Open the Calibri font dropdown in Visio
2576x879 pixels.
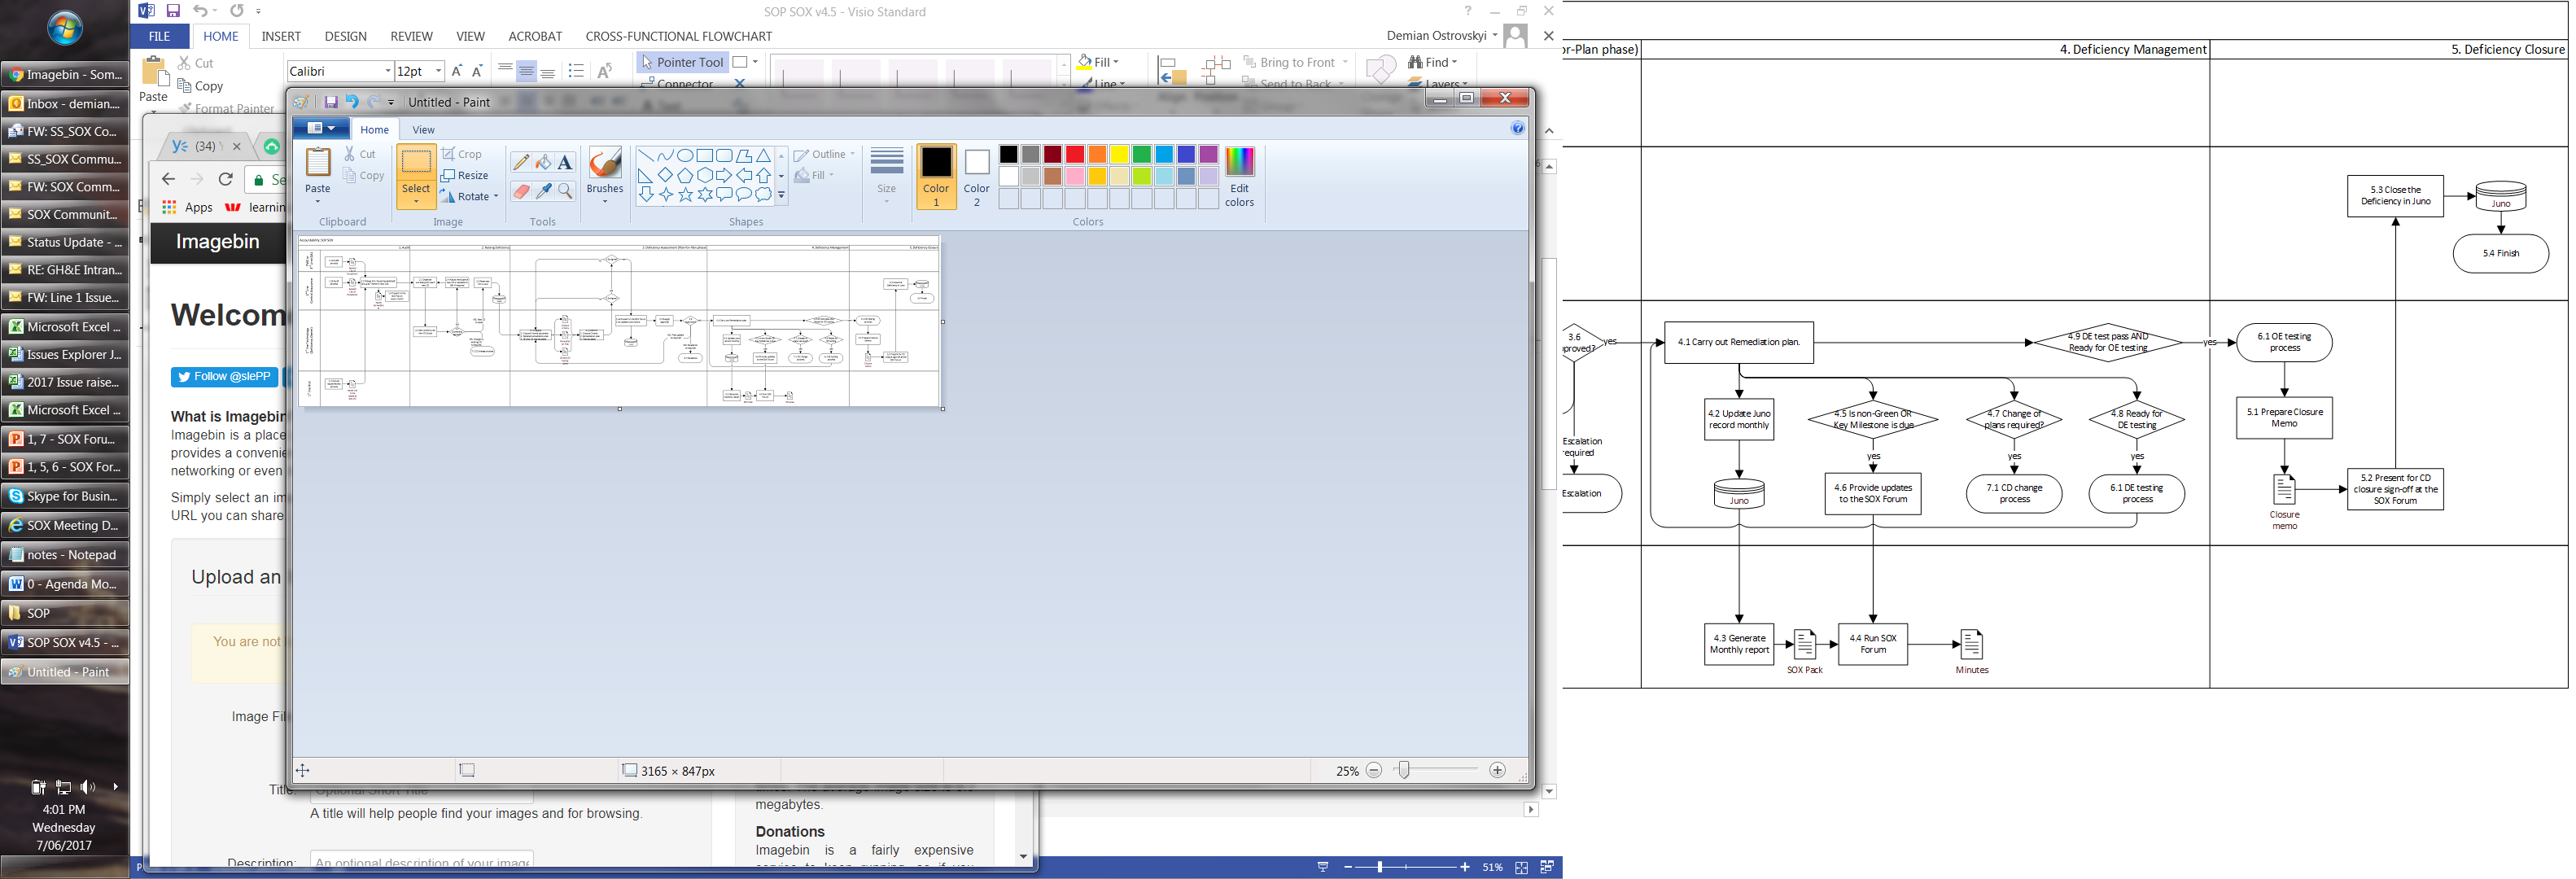click(387, 71)
